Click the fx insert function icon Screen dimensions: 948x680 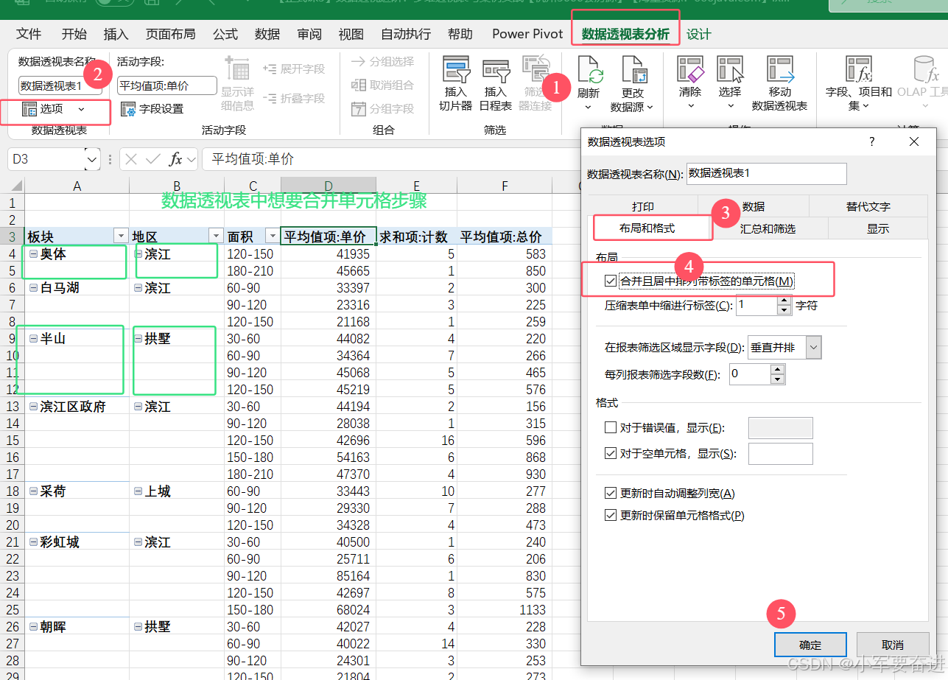point(175,159)
